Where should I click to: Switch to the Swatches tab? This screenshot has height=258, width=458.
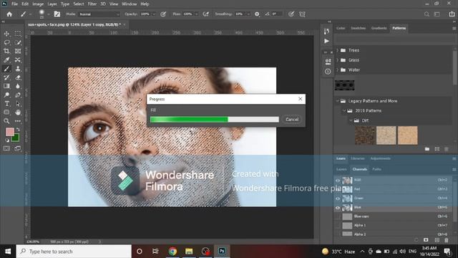coord(358,28)
